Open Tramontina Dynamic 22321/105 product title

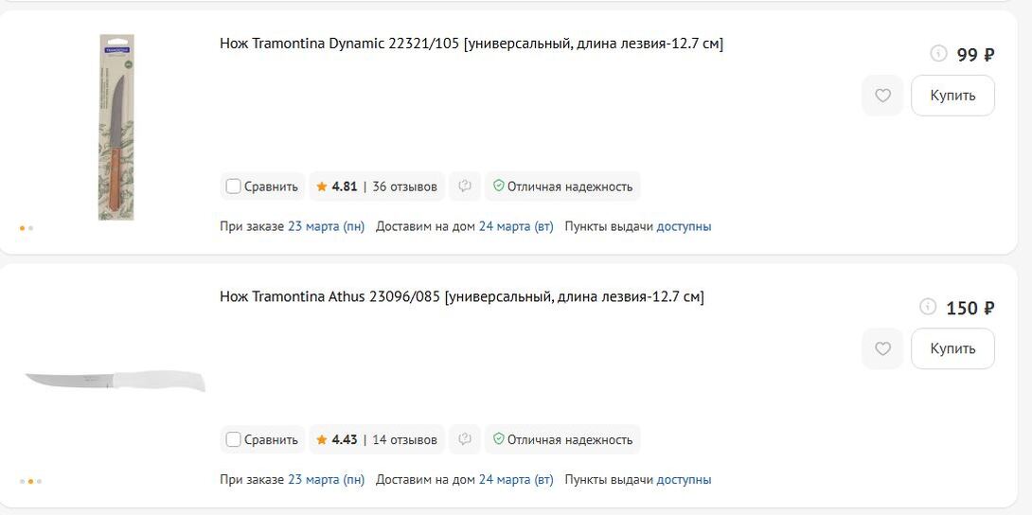coord(472,44)
